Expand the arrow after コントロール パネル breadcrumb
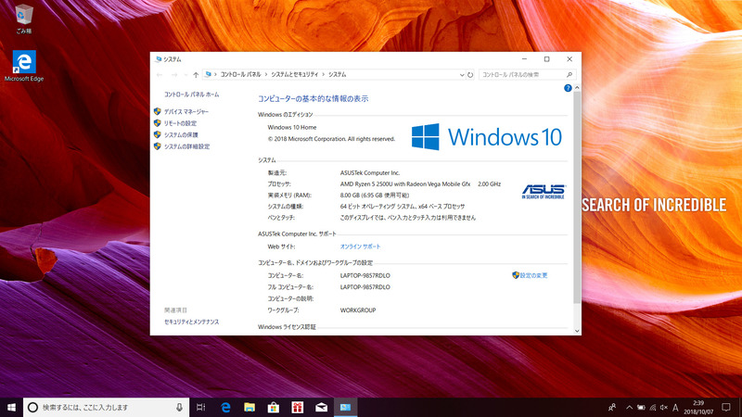This screenshot has width=742, height=417. pos(266,75)
